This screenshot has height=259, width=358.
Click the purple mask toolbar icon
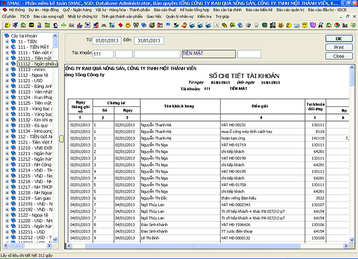tap(313, 25)
